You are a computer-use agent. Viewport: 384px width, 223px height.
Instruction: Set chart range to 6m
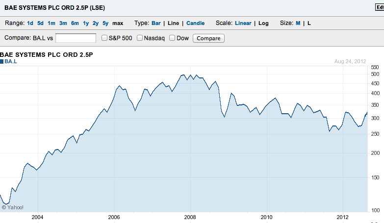coord(75,23)
